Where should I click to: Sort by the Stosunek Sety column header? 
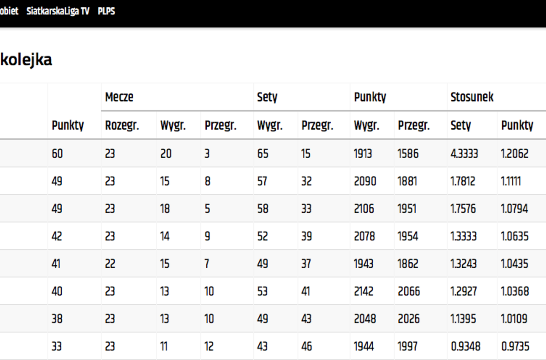(x=460, y=125)
